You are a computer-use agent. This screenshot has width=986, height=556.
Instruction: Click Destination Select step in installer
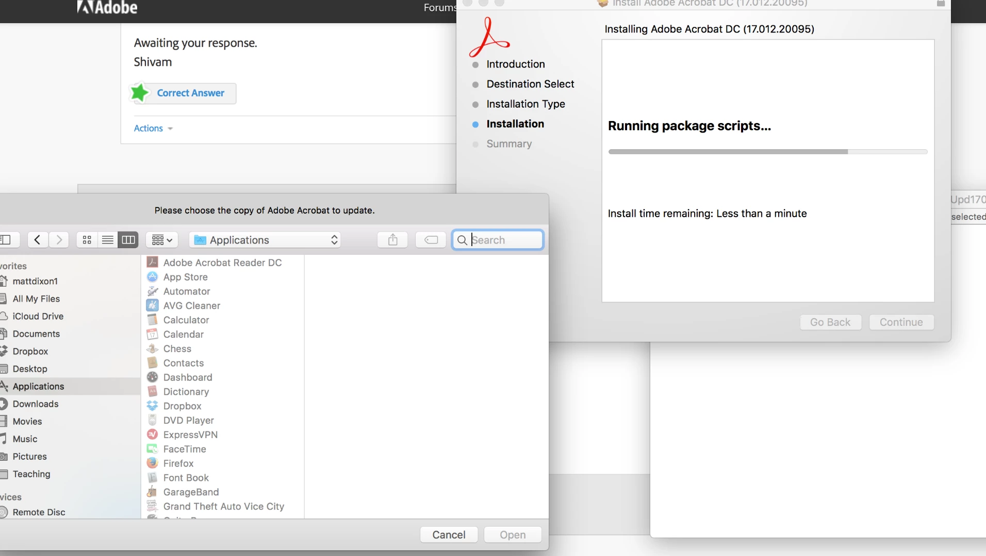click(x=530, y=84)
